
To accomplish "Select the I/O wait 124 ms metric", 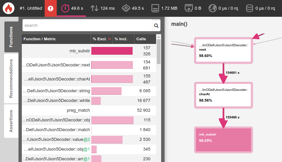I will pyautogui.click(x=102, y=8).
